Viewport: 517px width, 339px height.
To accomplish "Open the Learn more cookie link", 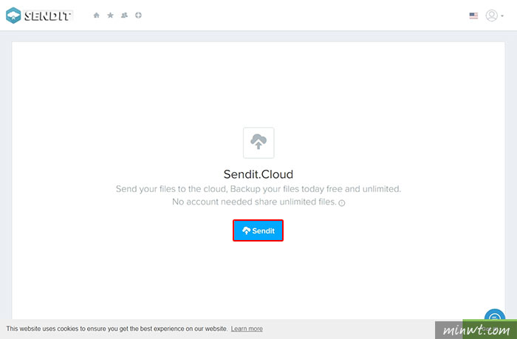I will (247, 329).
